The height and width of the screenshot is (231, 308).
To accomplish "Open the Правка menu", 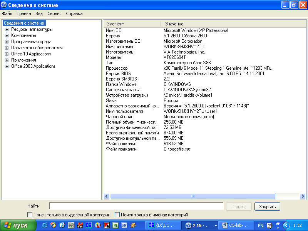I will point(23,13).
